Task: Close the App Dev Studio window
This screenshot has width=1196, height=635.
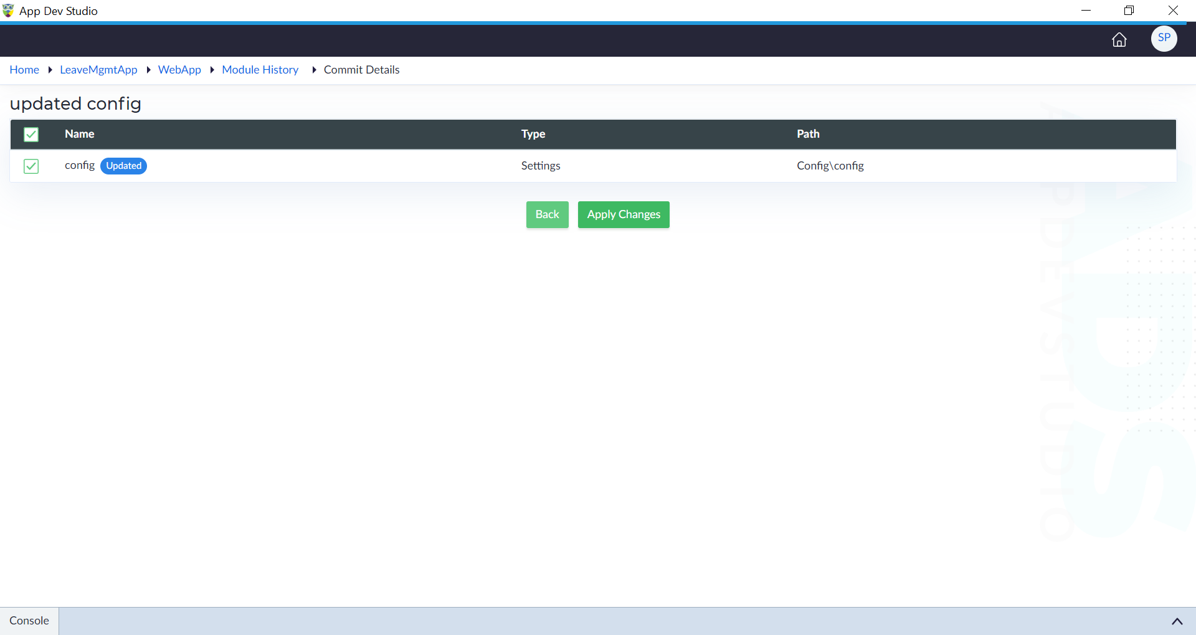Action: tap(1173, 11)
